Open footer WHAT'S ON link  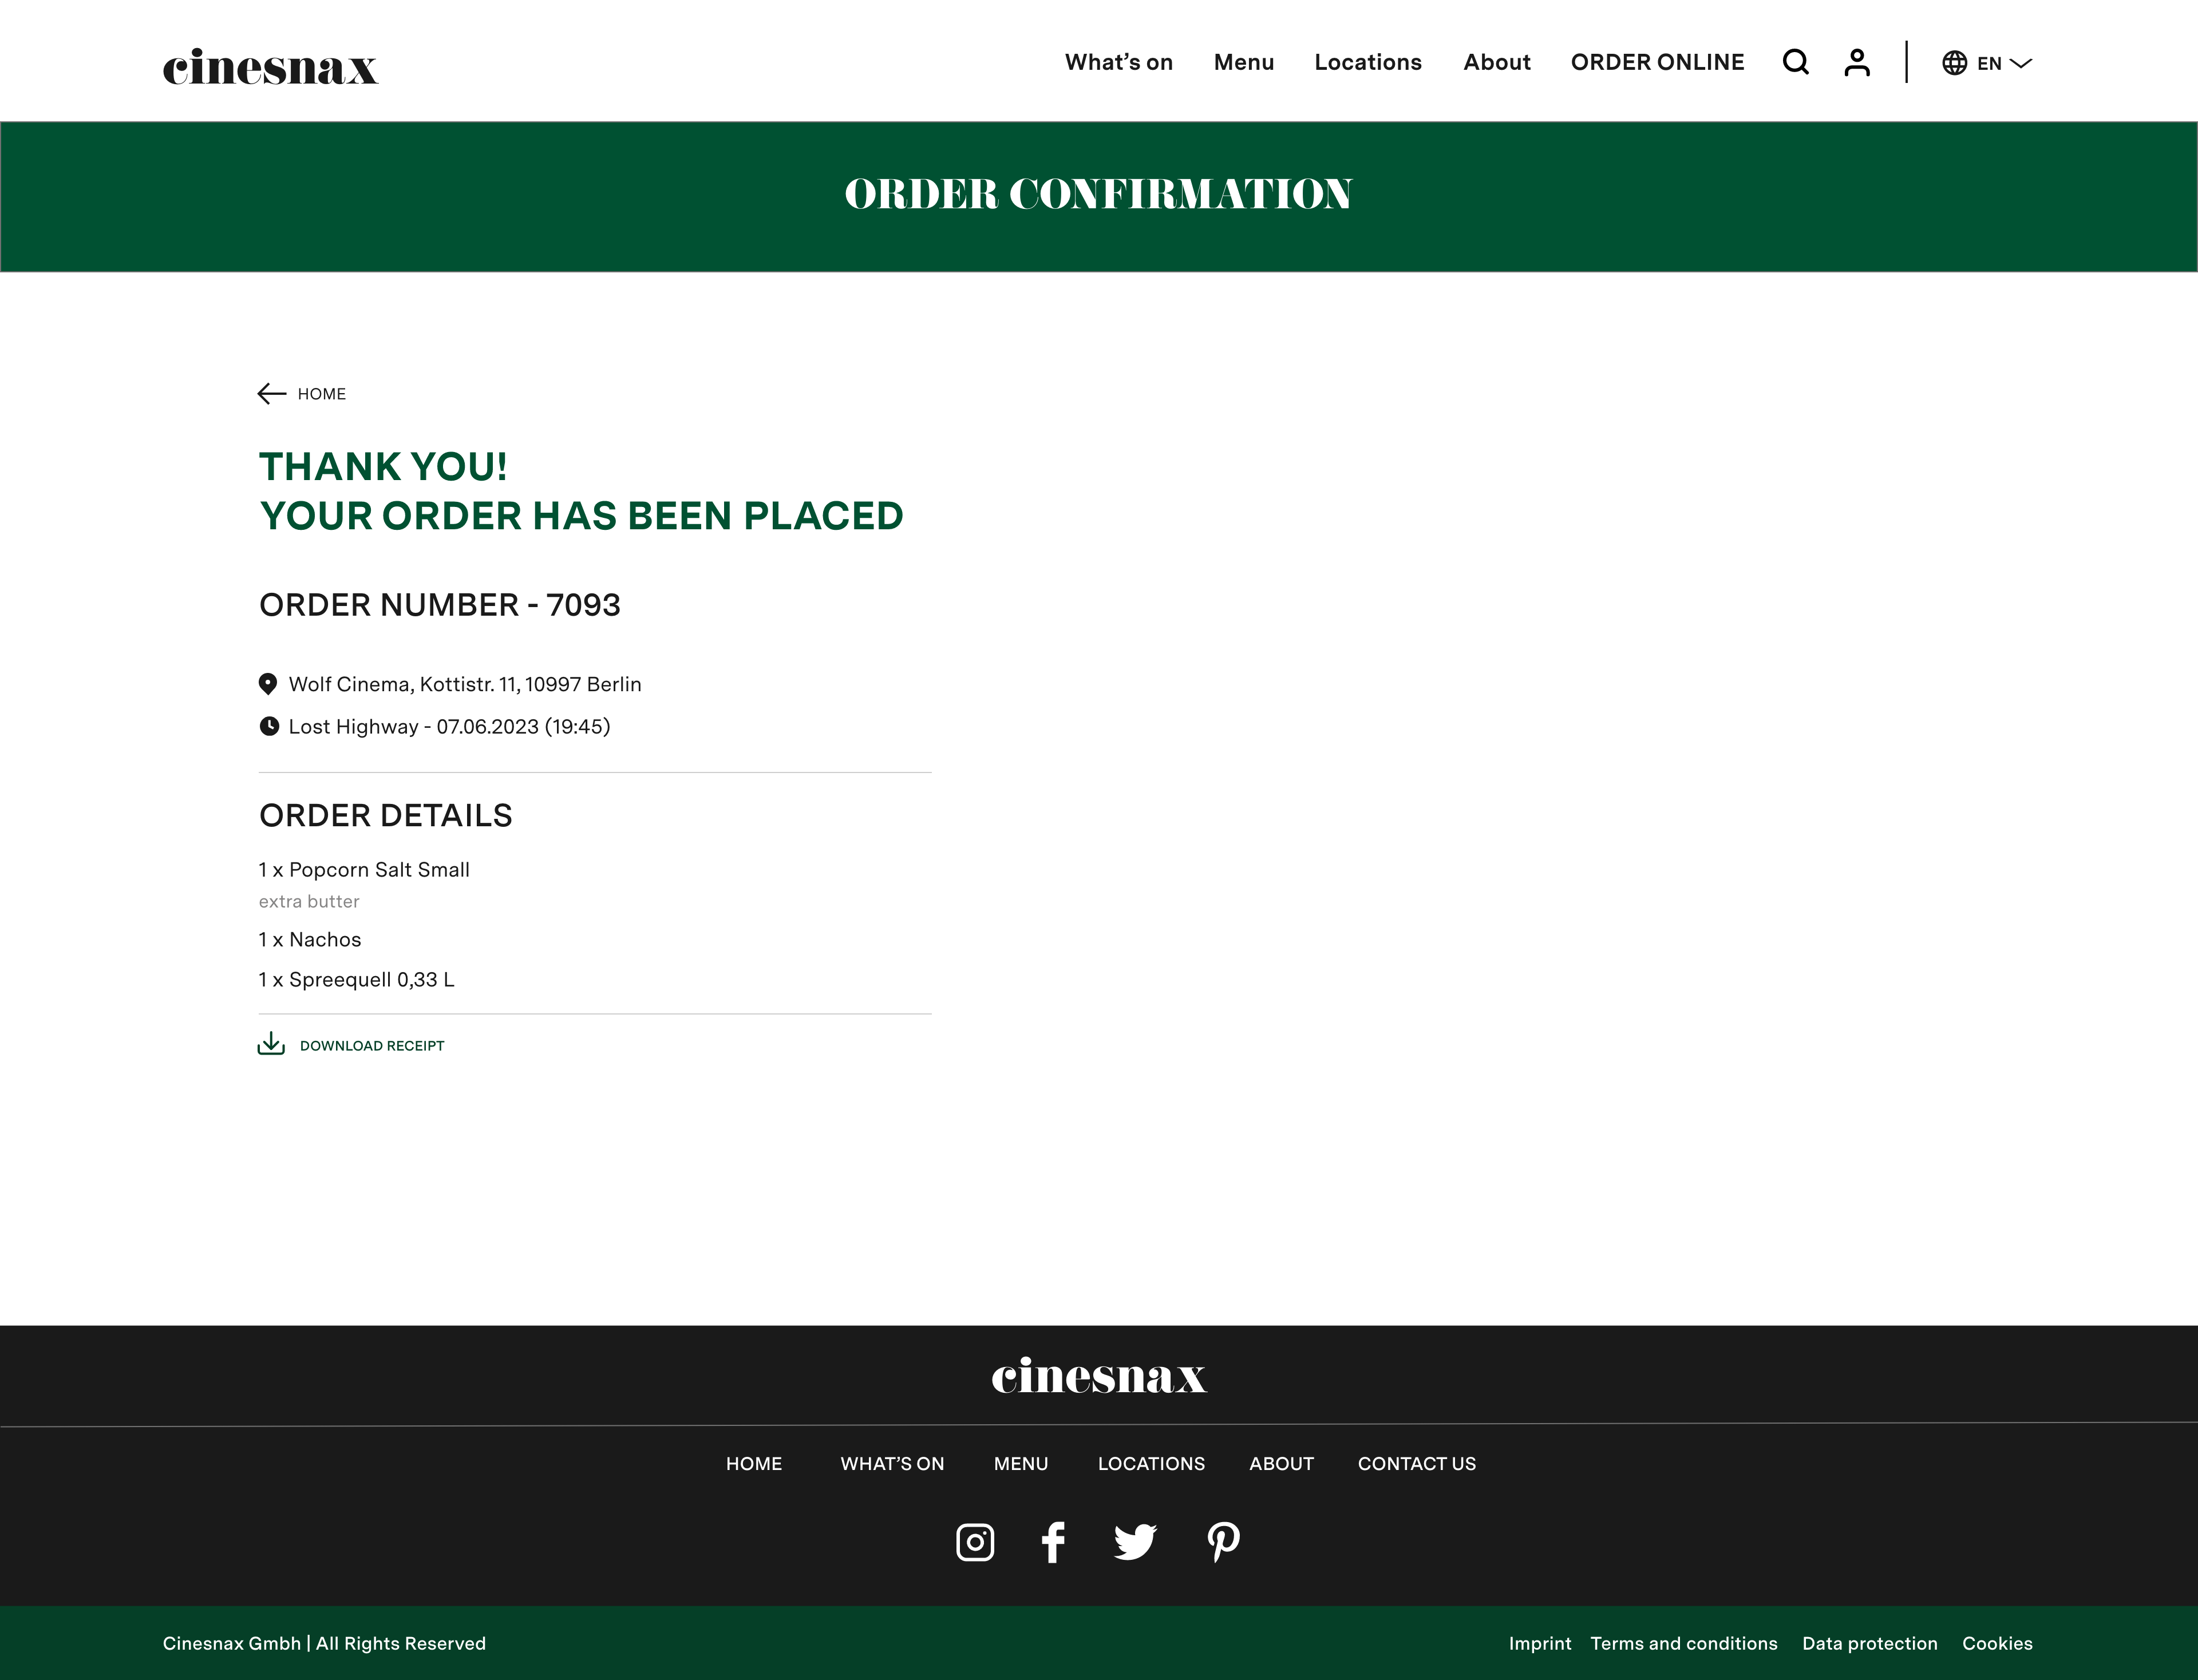891,1464
